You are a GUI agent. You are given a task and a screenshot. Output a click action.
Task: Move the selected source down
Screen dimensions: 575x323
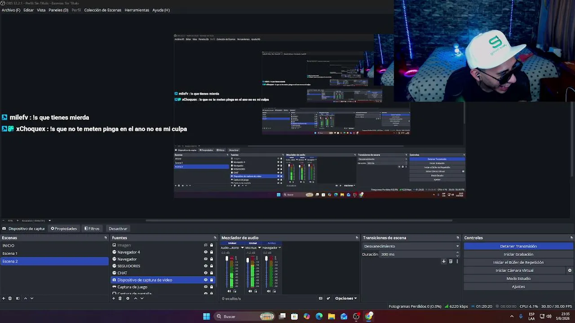pos(142,298)
